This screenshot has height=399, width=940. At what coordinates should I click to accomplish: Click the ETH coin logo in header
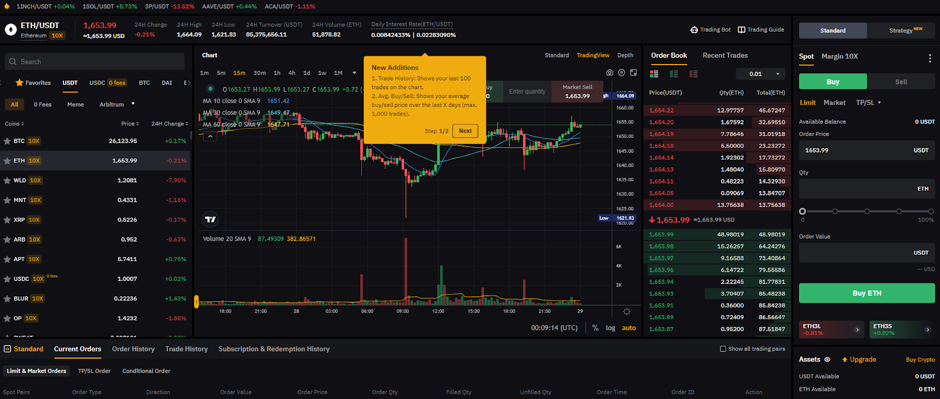[11, 29]
